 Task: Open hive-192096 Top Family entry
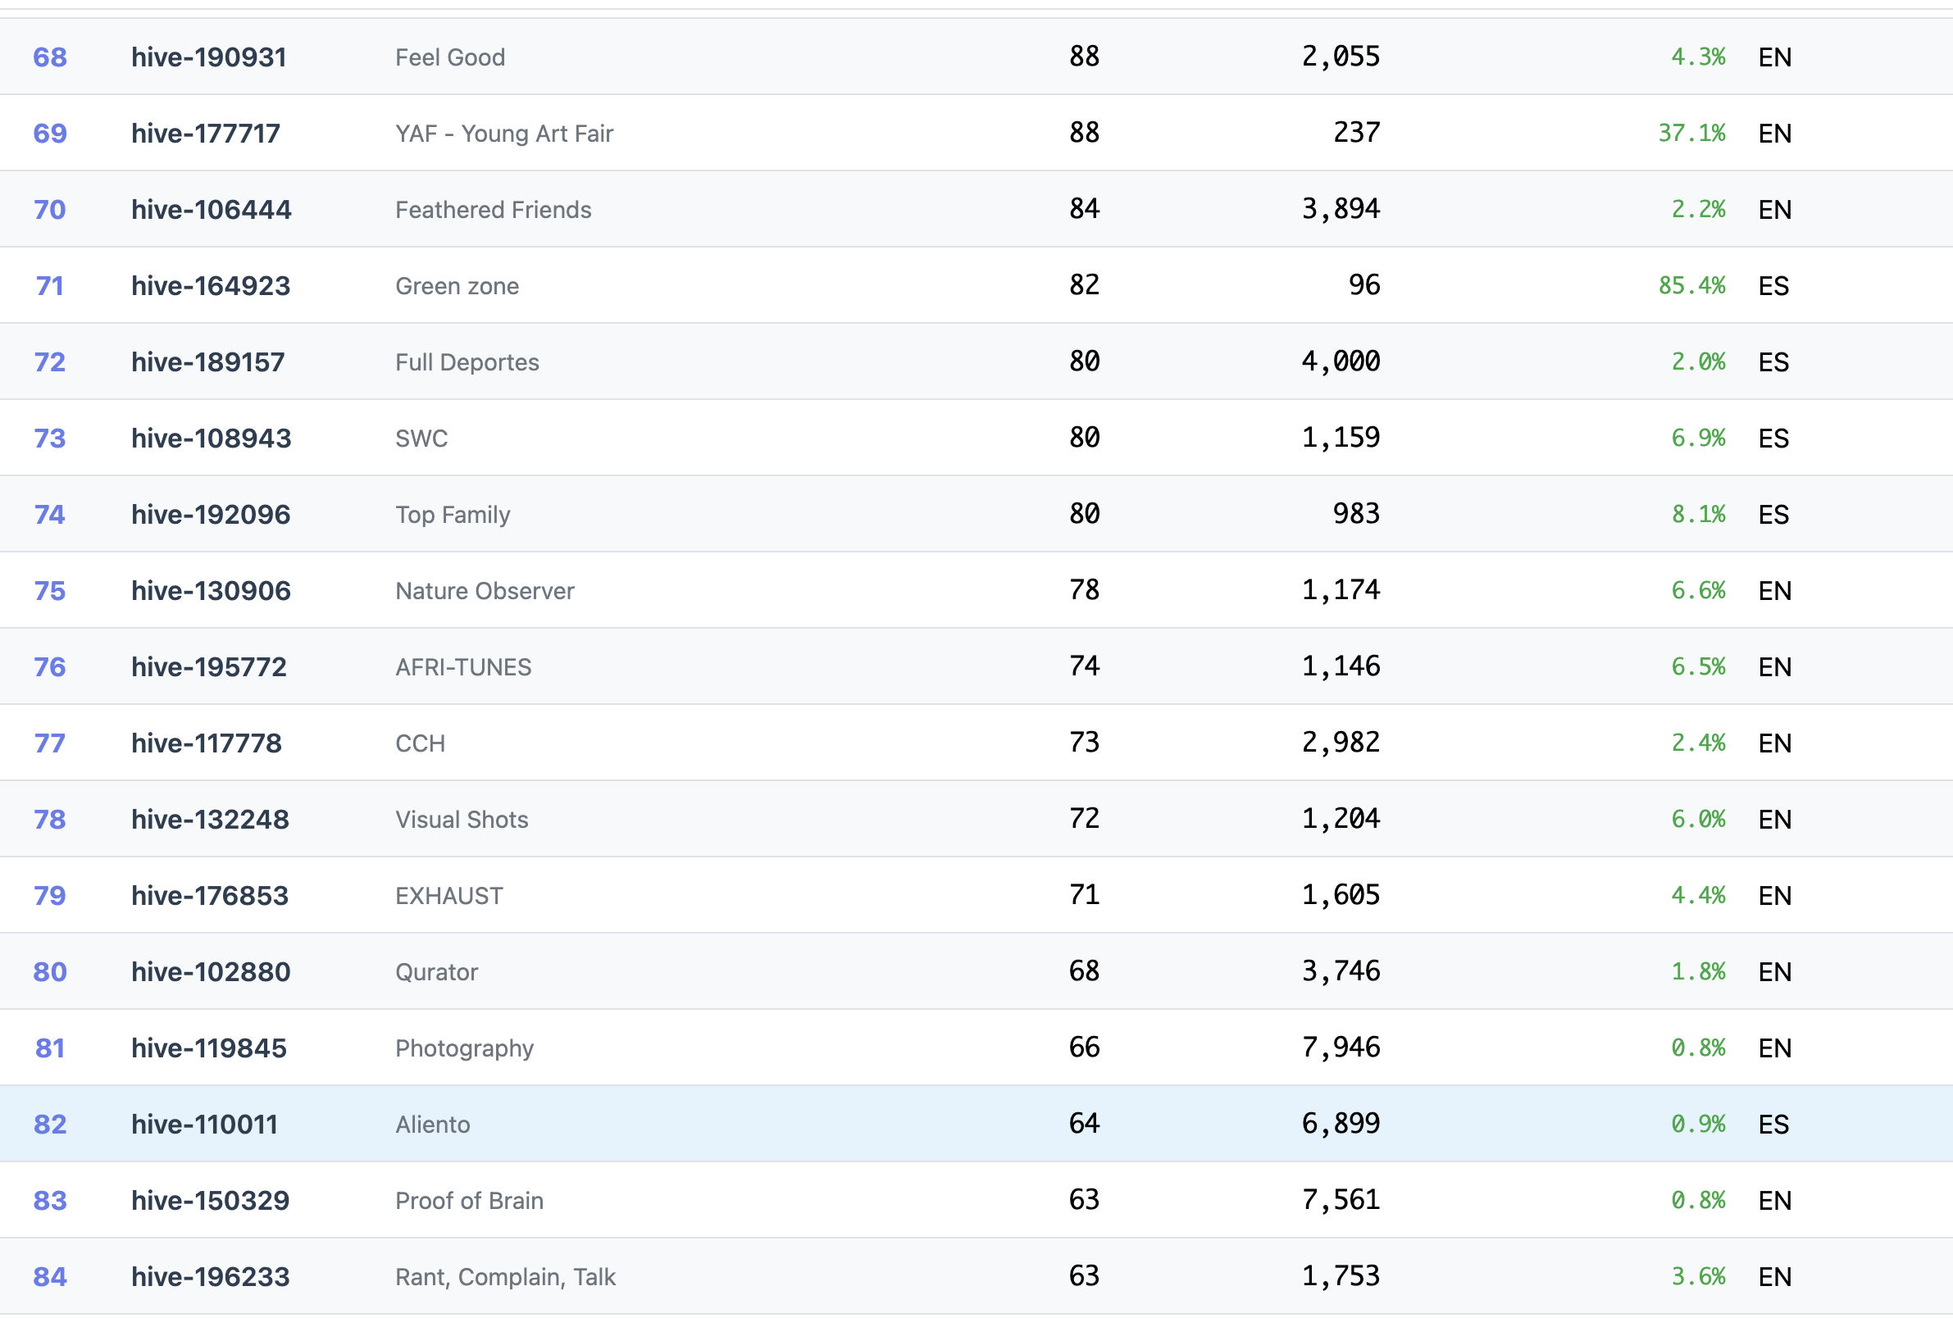point(210,515)
